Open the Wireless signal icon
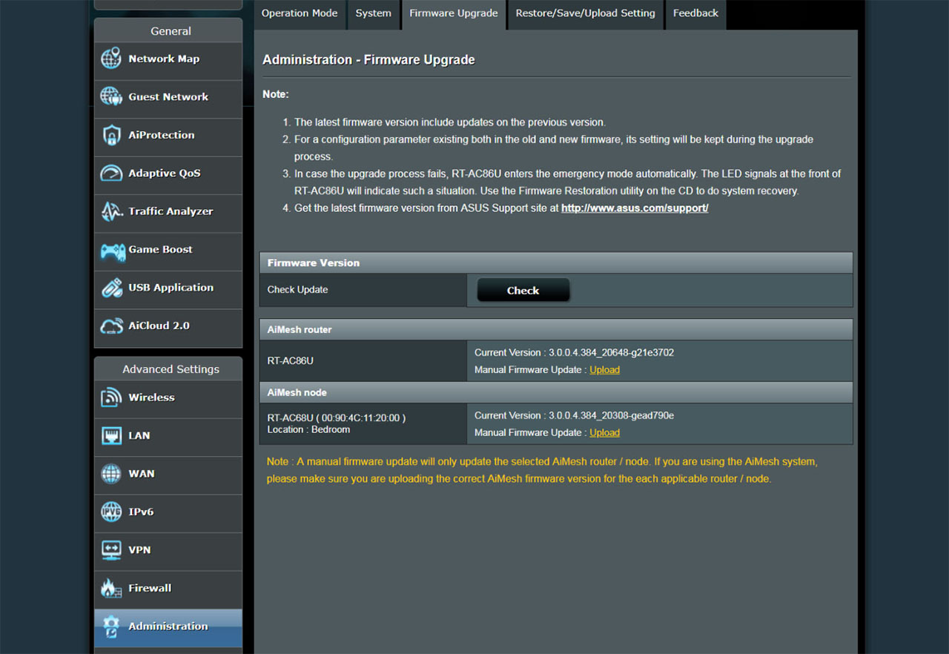949x654 pixels. pyautogui.click(x=111, y=397)
